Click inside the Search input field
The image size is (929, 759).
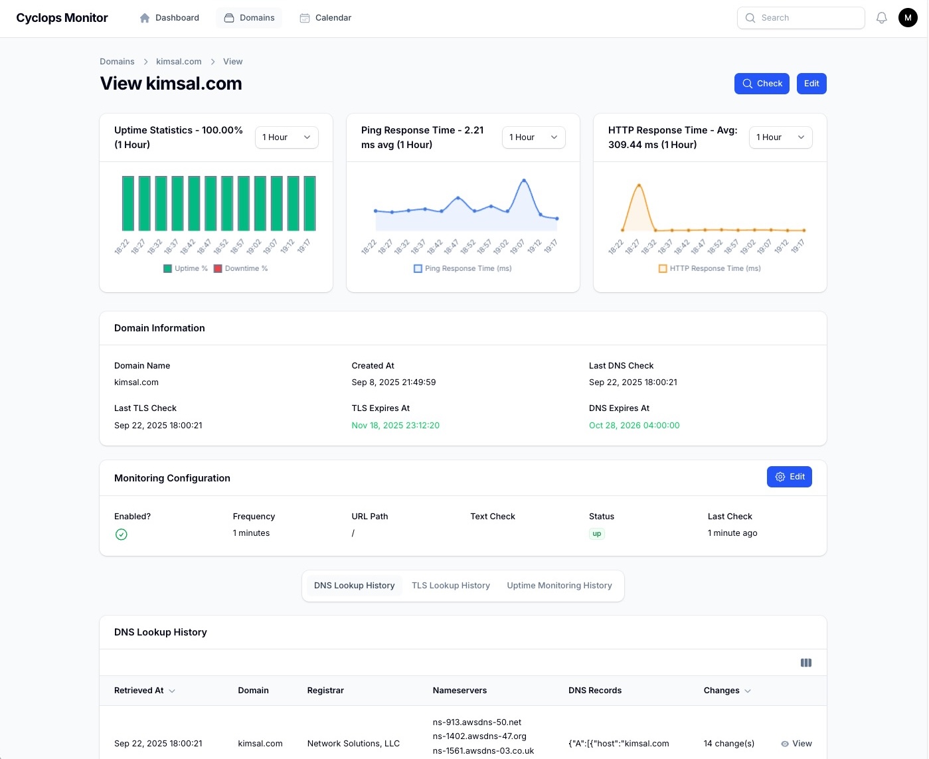point(800,18)
